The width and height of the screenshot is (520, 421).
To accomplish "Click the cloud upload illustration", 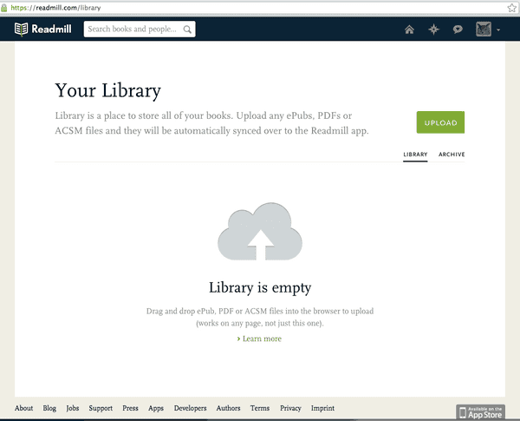I will (260, 231).
